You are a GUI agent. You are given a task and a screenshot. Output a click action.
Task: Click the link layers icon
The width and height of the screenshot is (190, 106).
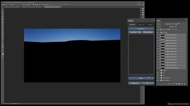(168, 84)
